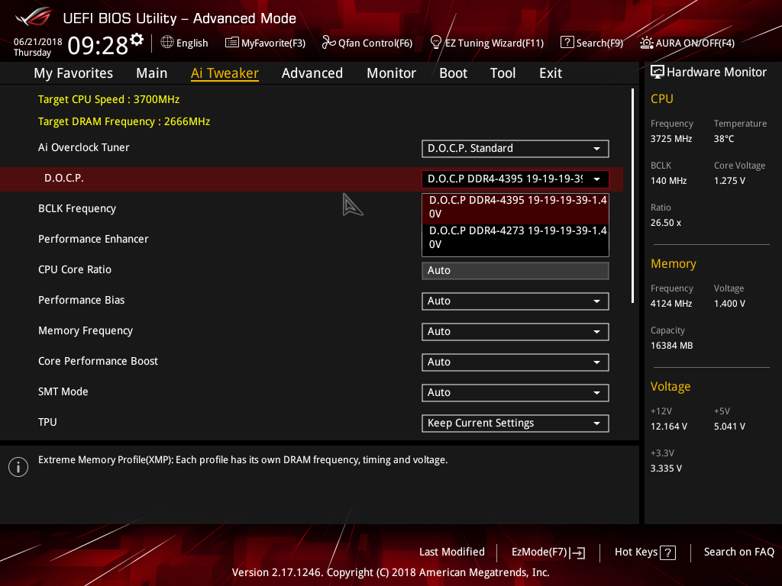Click the ROG logo icon

[34, 17]
